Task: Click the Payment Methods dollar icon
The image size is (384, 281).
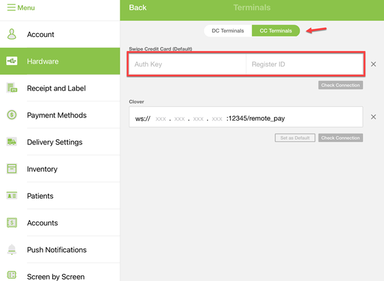Action: click(12, 115)
